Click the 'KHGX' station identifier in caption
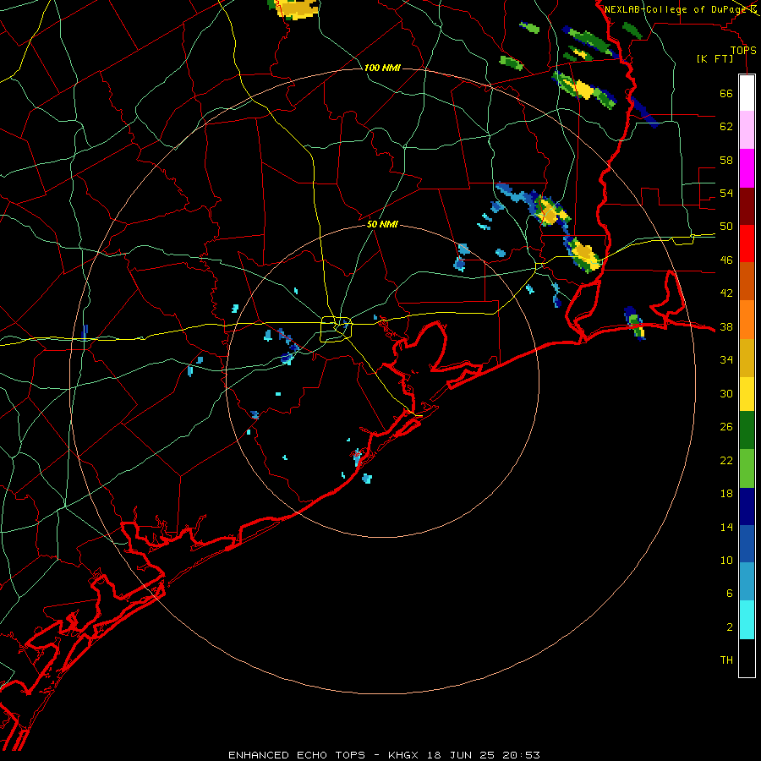 pos(402,755)
